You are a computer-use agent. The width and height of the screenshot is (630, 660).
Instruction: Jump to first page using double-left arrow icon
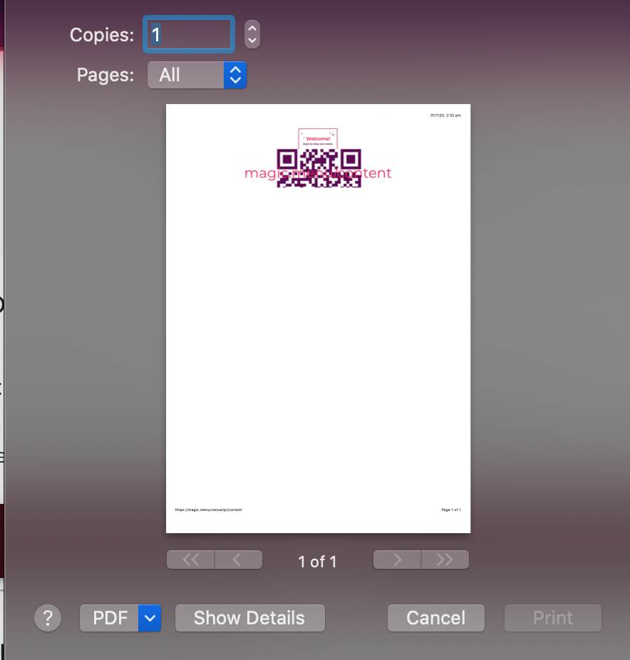190,560
